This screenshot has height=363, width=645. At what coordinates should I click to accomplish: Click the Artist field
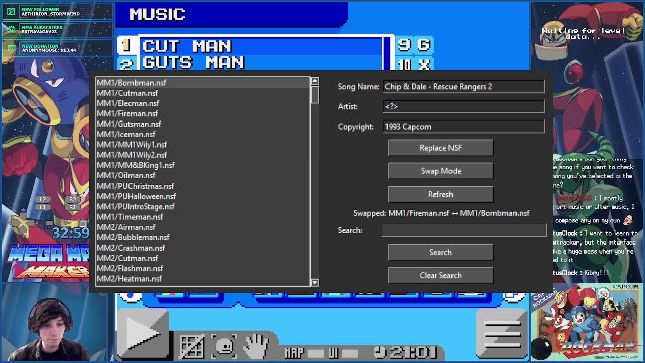pyautogui.click(x=464, y=106)
